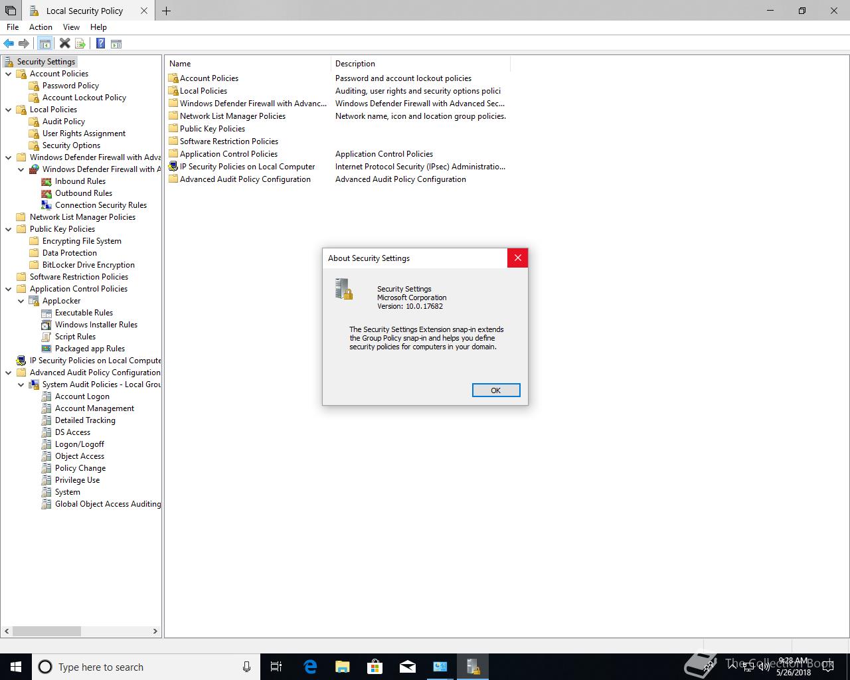Open Microsoft Store from the taskbar
This screenshot has height=680, width=850.
(x=375, y=667)
